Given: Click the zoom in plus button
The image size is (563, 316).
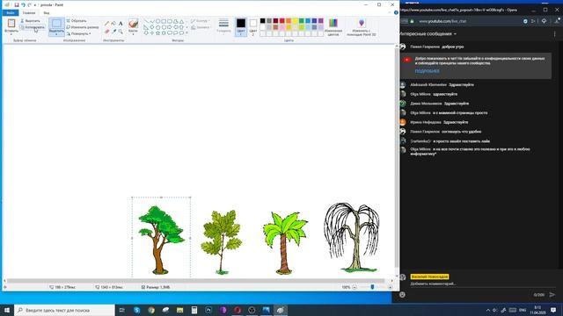Looking at the screenshot, I should (x=391, y=287).
